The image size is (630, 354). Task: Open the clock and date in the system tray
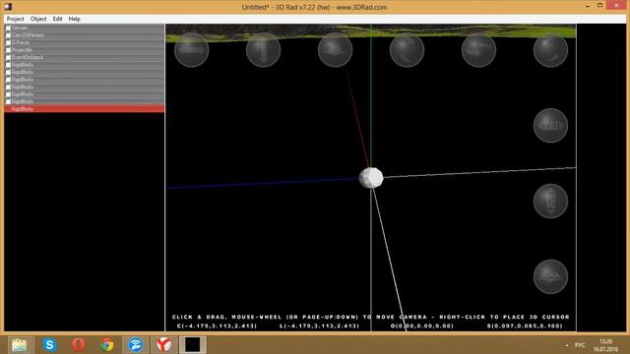click(605, 345)
